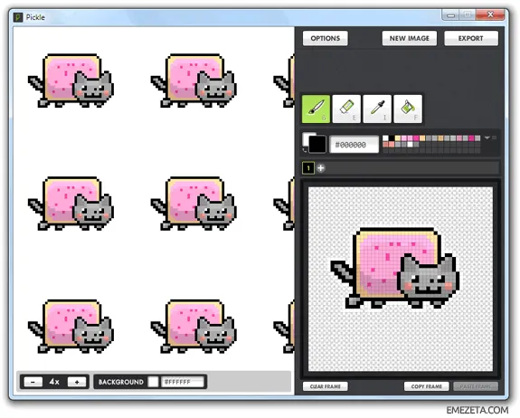The width and height of the screenshot is (520, 418).
Task: Add a new frame with the plus icon
Action: (321, 168)
